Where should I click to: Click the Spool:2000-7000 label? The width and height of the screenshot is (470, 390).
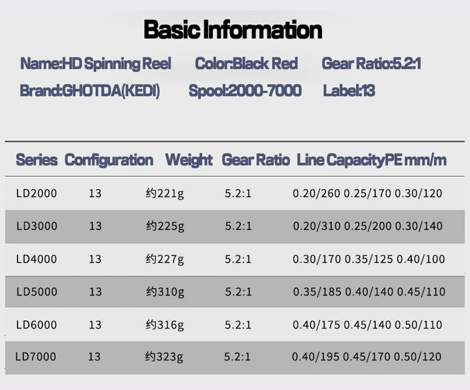click(x=245, y=90)
